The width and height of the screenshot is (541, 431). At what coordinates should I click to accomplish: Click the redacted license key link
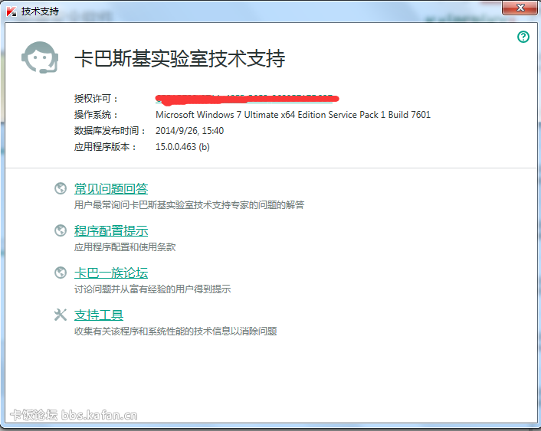pos(247,99)
